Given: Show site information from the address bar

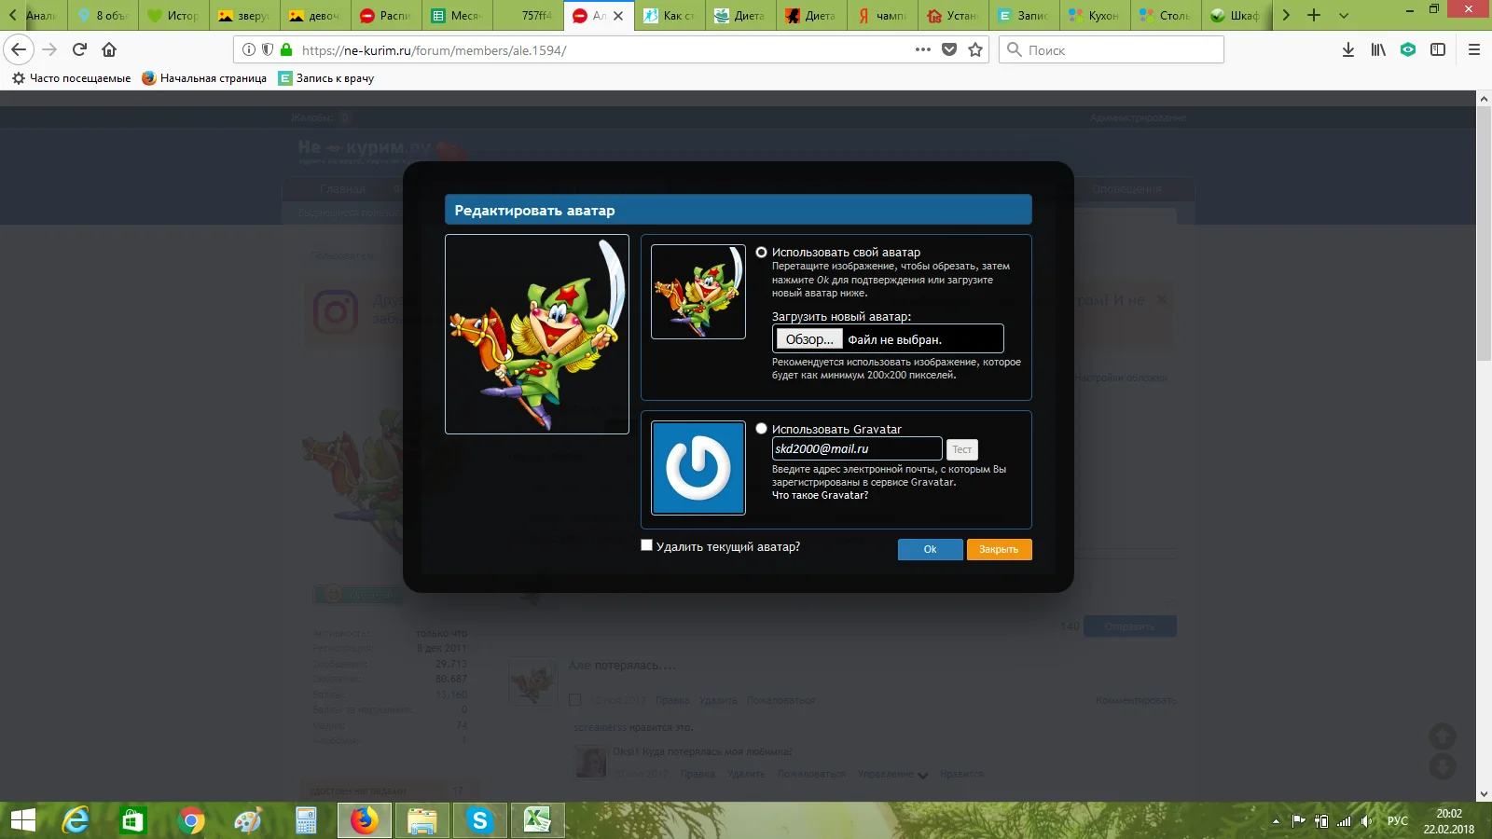Looking at the screenshot, I should pos(249,50).
